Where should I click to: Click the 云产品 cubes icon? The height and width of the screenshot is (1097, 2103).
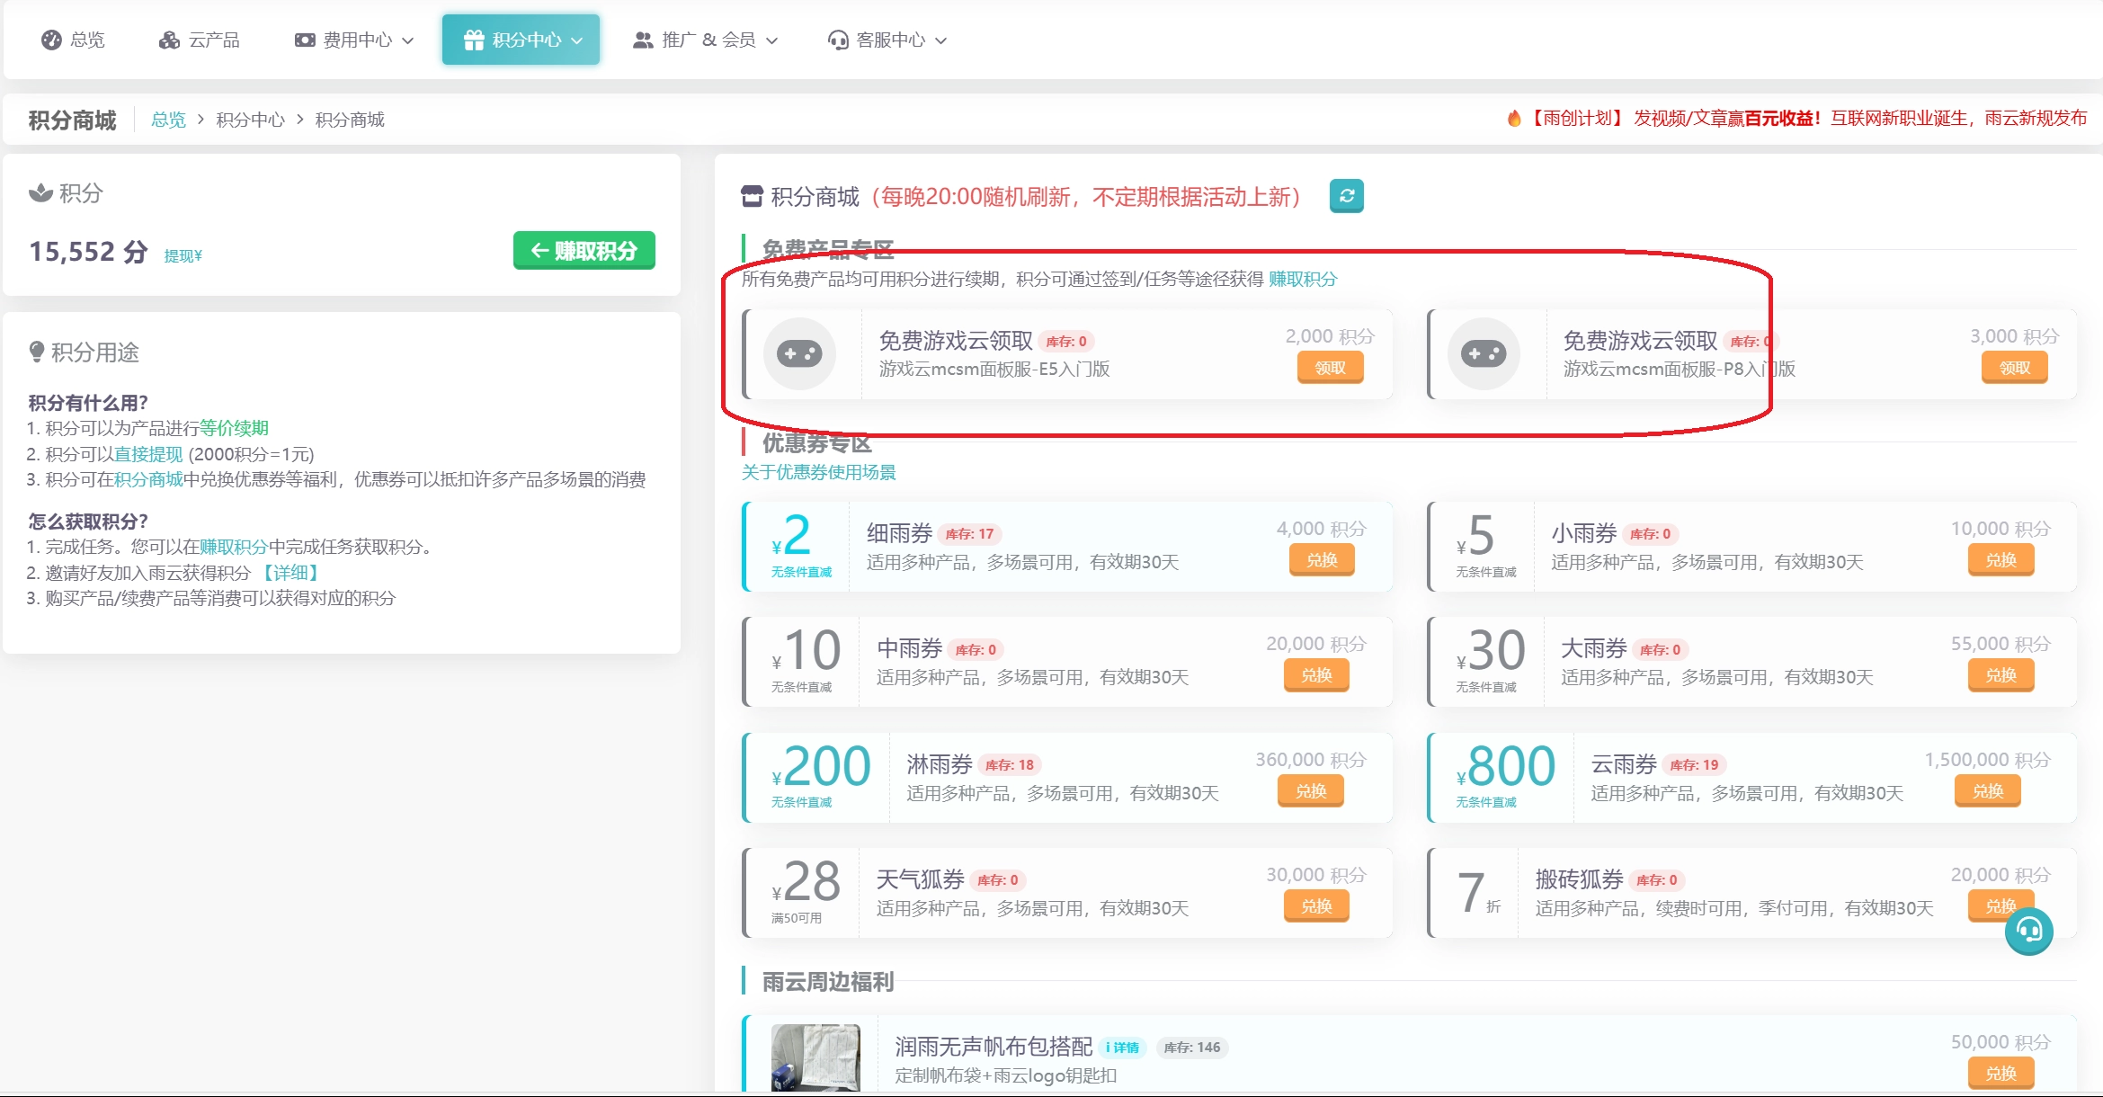click(x=169, y=40)
